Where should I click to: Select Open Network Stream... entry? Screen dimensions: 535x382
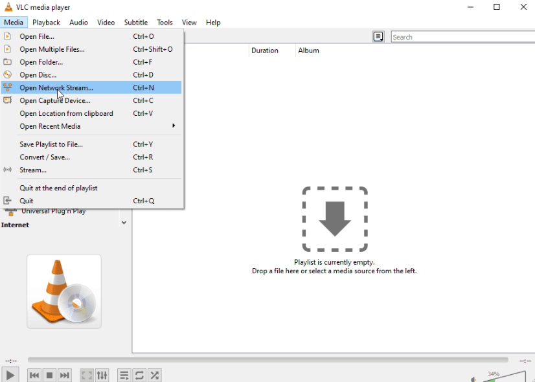click(x=91, y=87)
